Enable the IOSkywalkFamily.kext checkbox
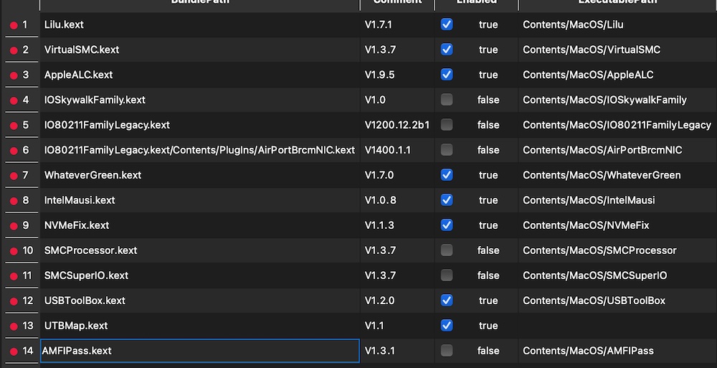The height and width of the screenshot is (368, 717). point(447,100)
